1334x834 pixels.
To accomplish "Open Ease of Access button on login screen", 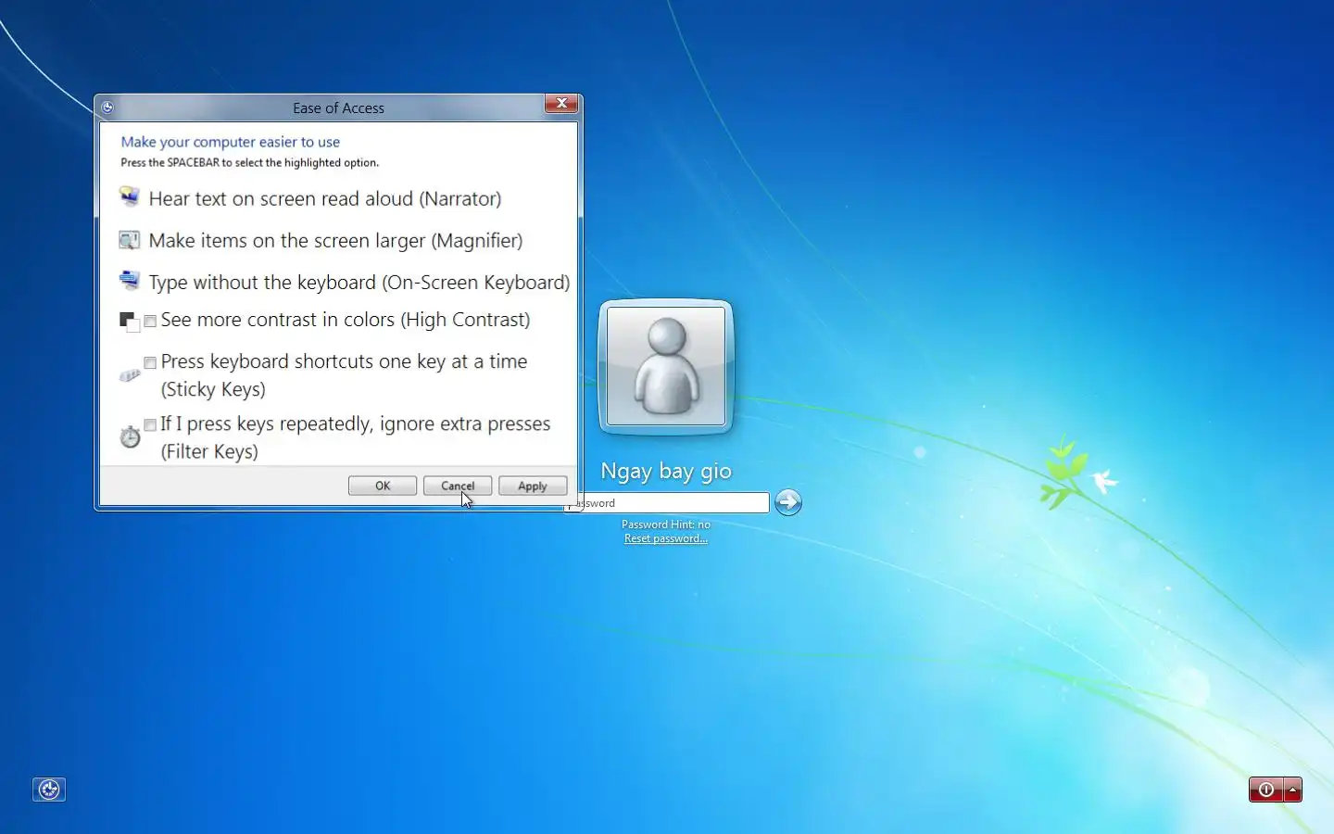I will click(49, 790).
